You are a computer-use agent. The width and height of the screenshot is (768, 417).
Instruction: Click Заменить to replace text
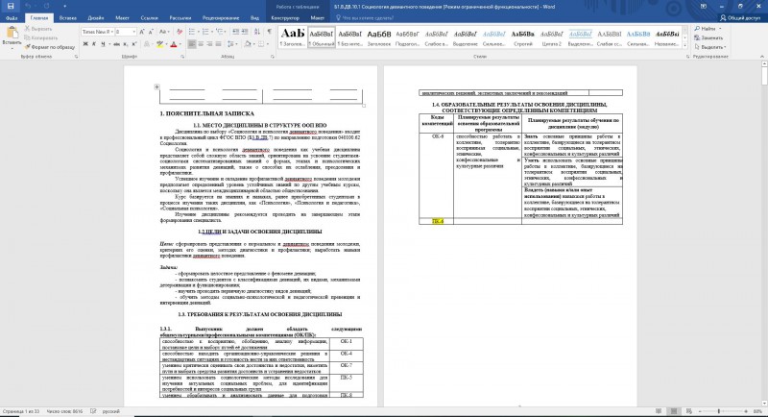(x=708, y=37)
